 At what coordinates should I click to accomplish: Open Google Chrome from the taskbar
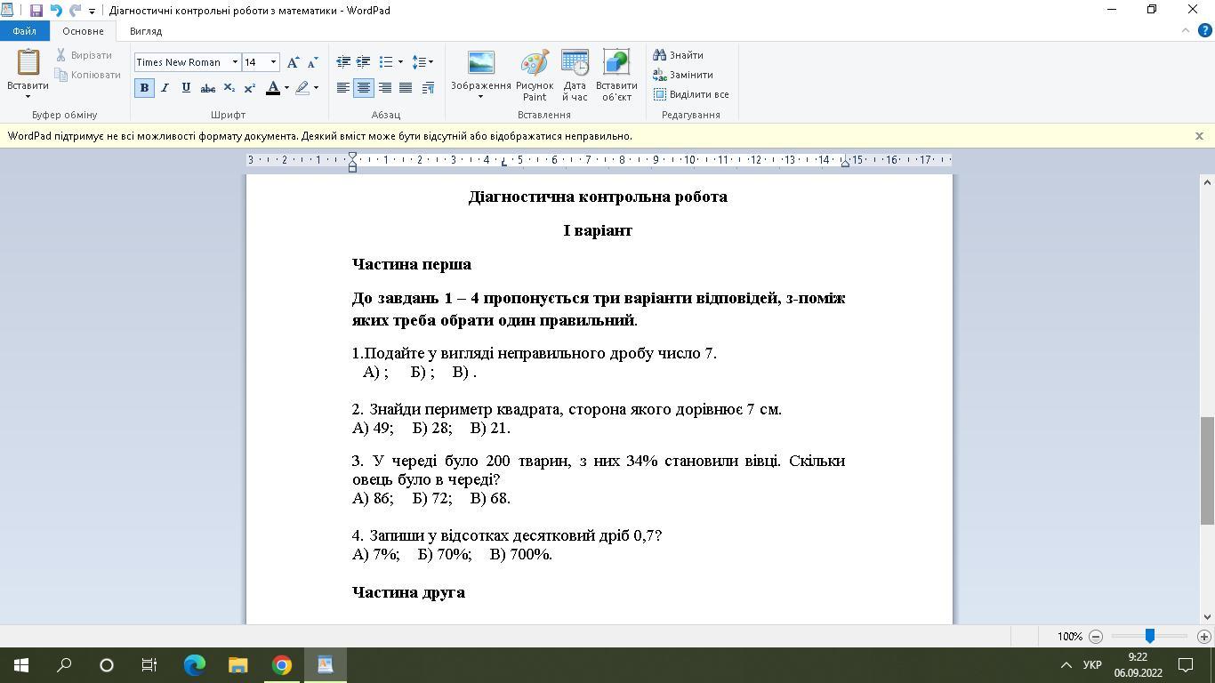point(281,665)
